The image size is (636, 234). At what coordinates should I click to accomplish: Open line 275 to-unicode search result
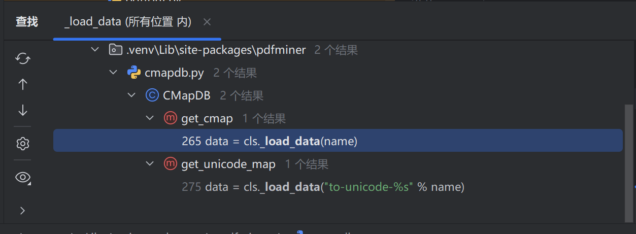coord(323,187)
